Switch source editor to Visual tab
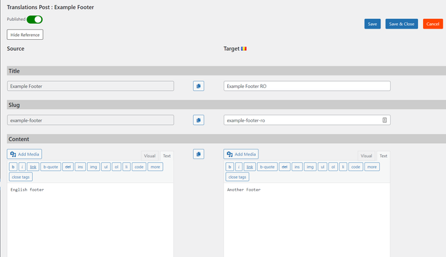Image resolution: width=446 pixels, height=257 pixels. (x=150, y=156)
